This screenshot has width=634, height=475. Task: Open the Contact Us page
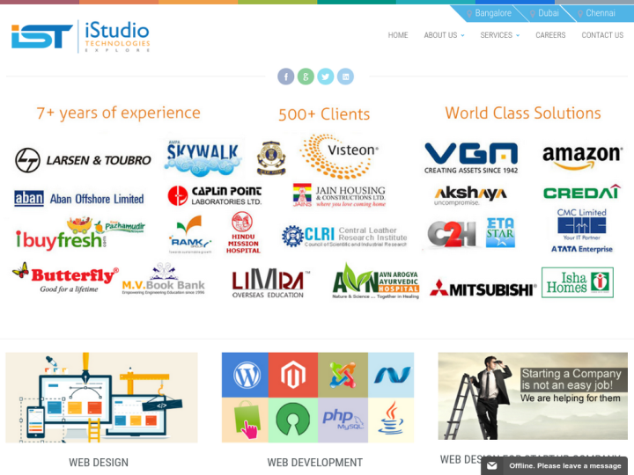coord(602,35)
